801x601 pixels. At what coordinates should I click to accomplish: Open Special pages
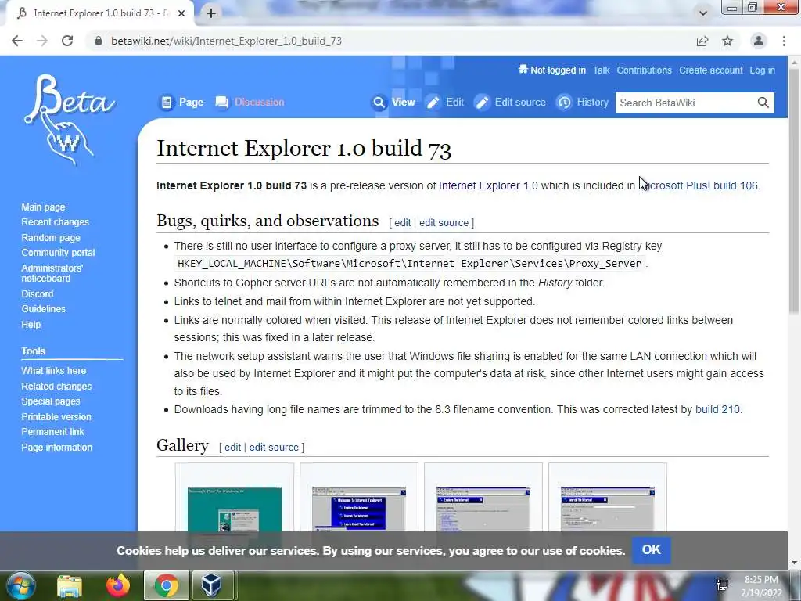click(x=51, y=401)
